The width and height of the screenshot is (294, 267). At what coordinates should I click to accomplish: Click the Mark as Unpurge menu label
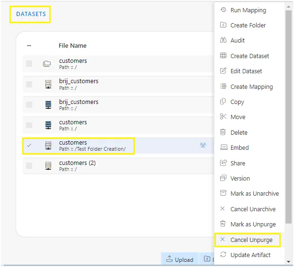(253, 224)
